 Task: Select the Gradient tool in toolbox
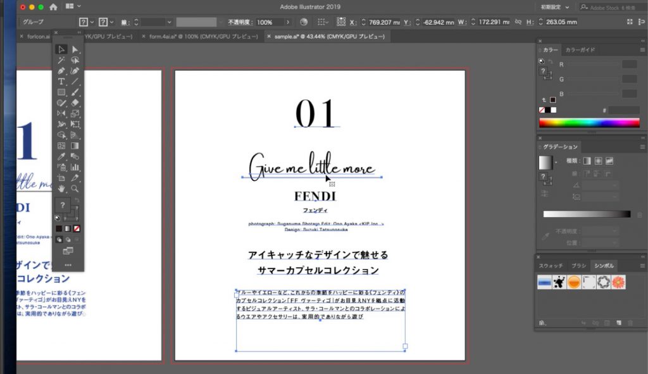pos(75,146)
